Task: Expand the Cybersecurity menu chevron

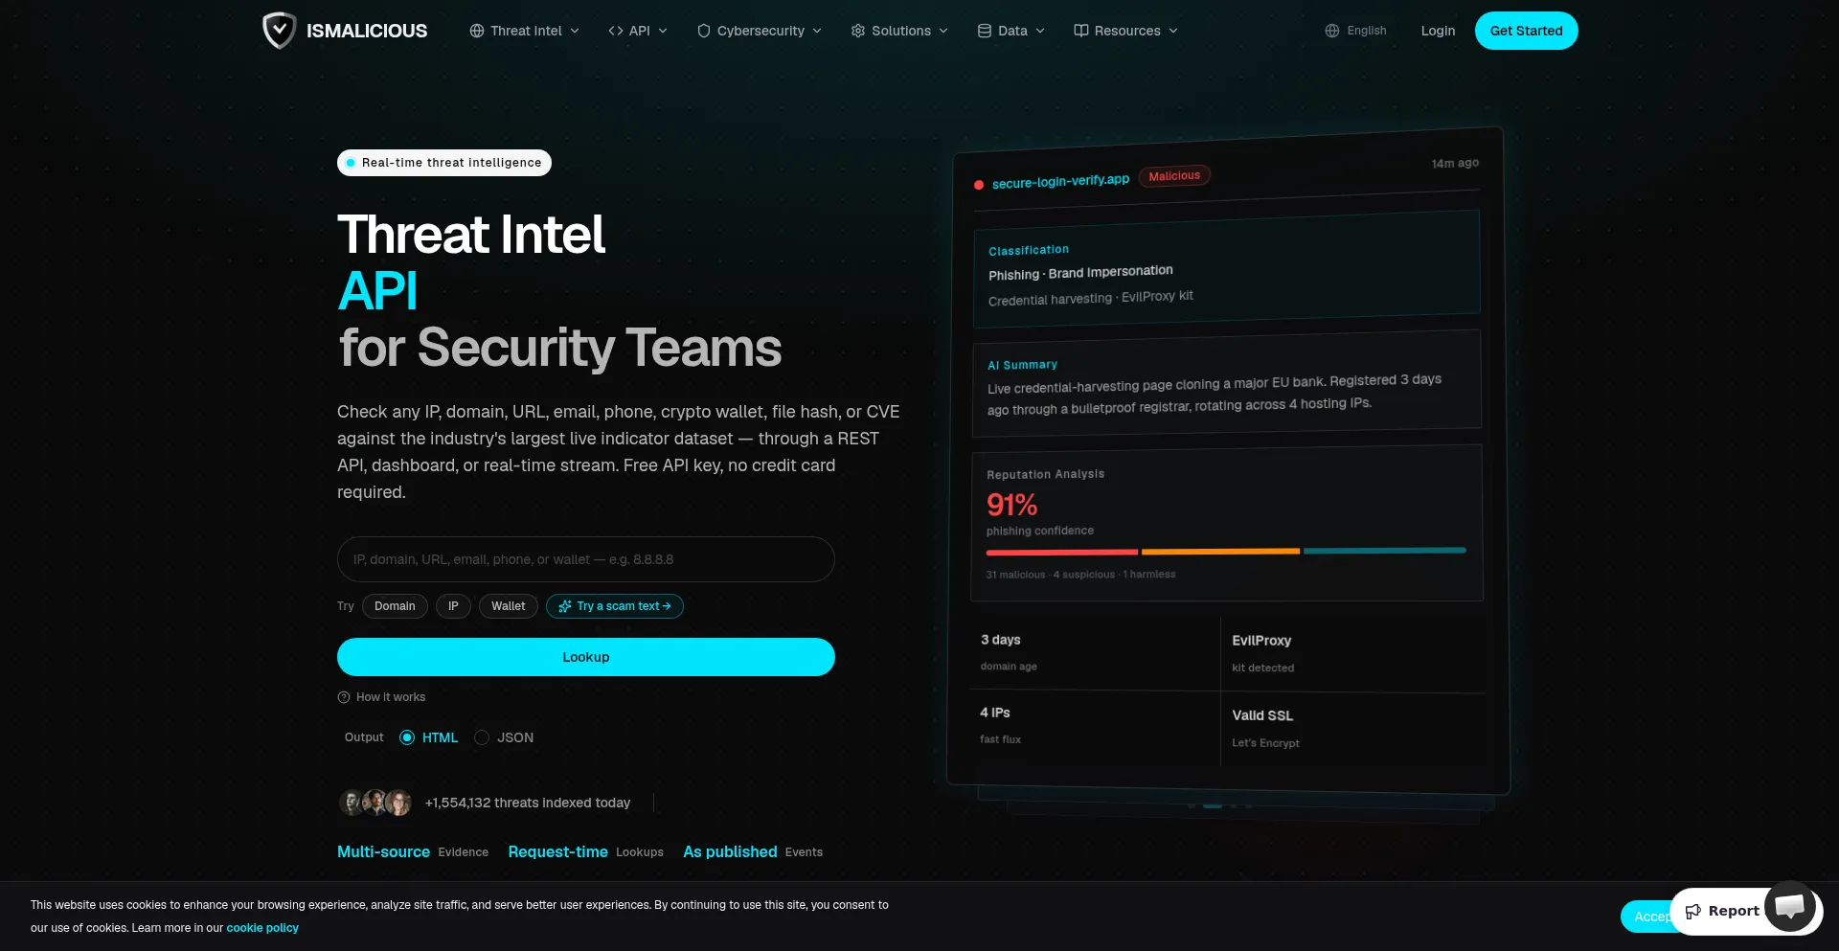Action: click(817, 31)
